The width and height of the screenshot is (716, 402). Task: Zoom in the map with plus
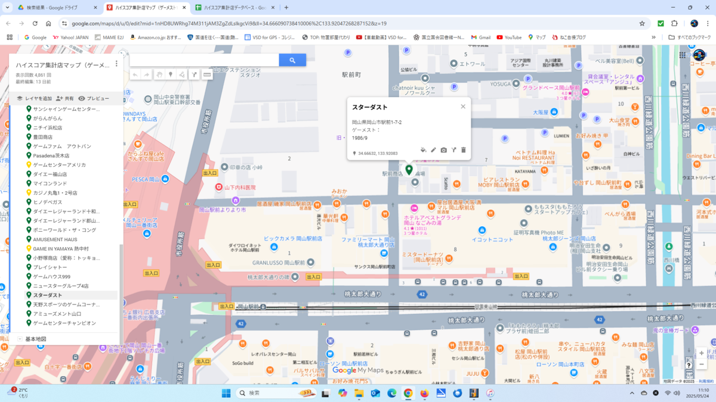(x=702, y=353)
